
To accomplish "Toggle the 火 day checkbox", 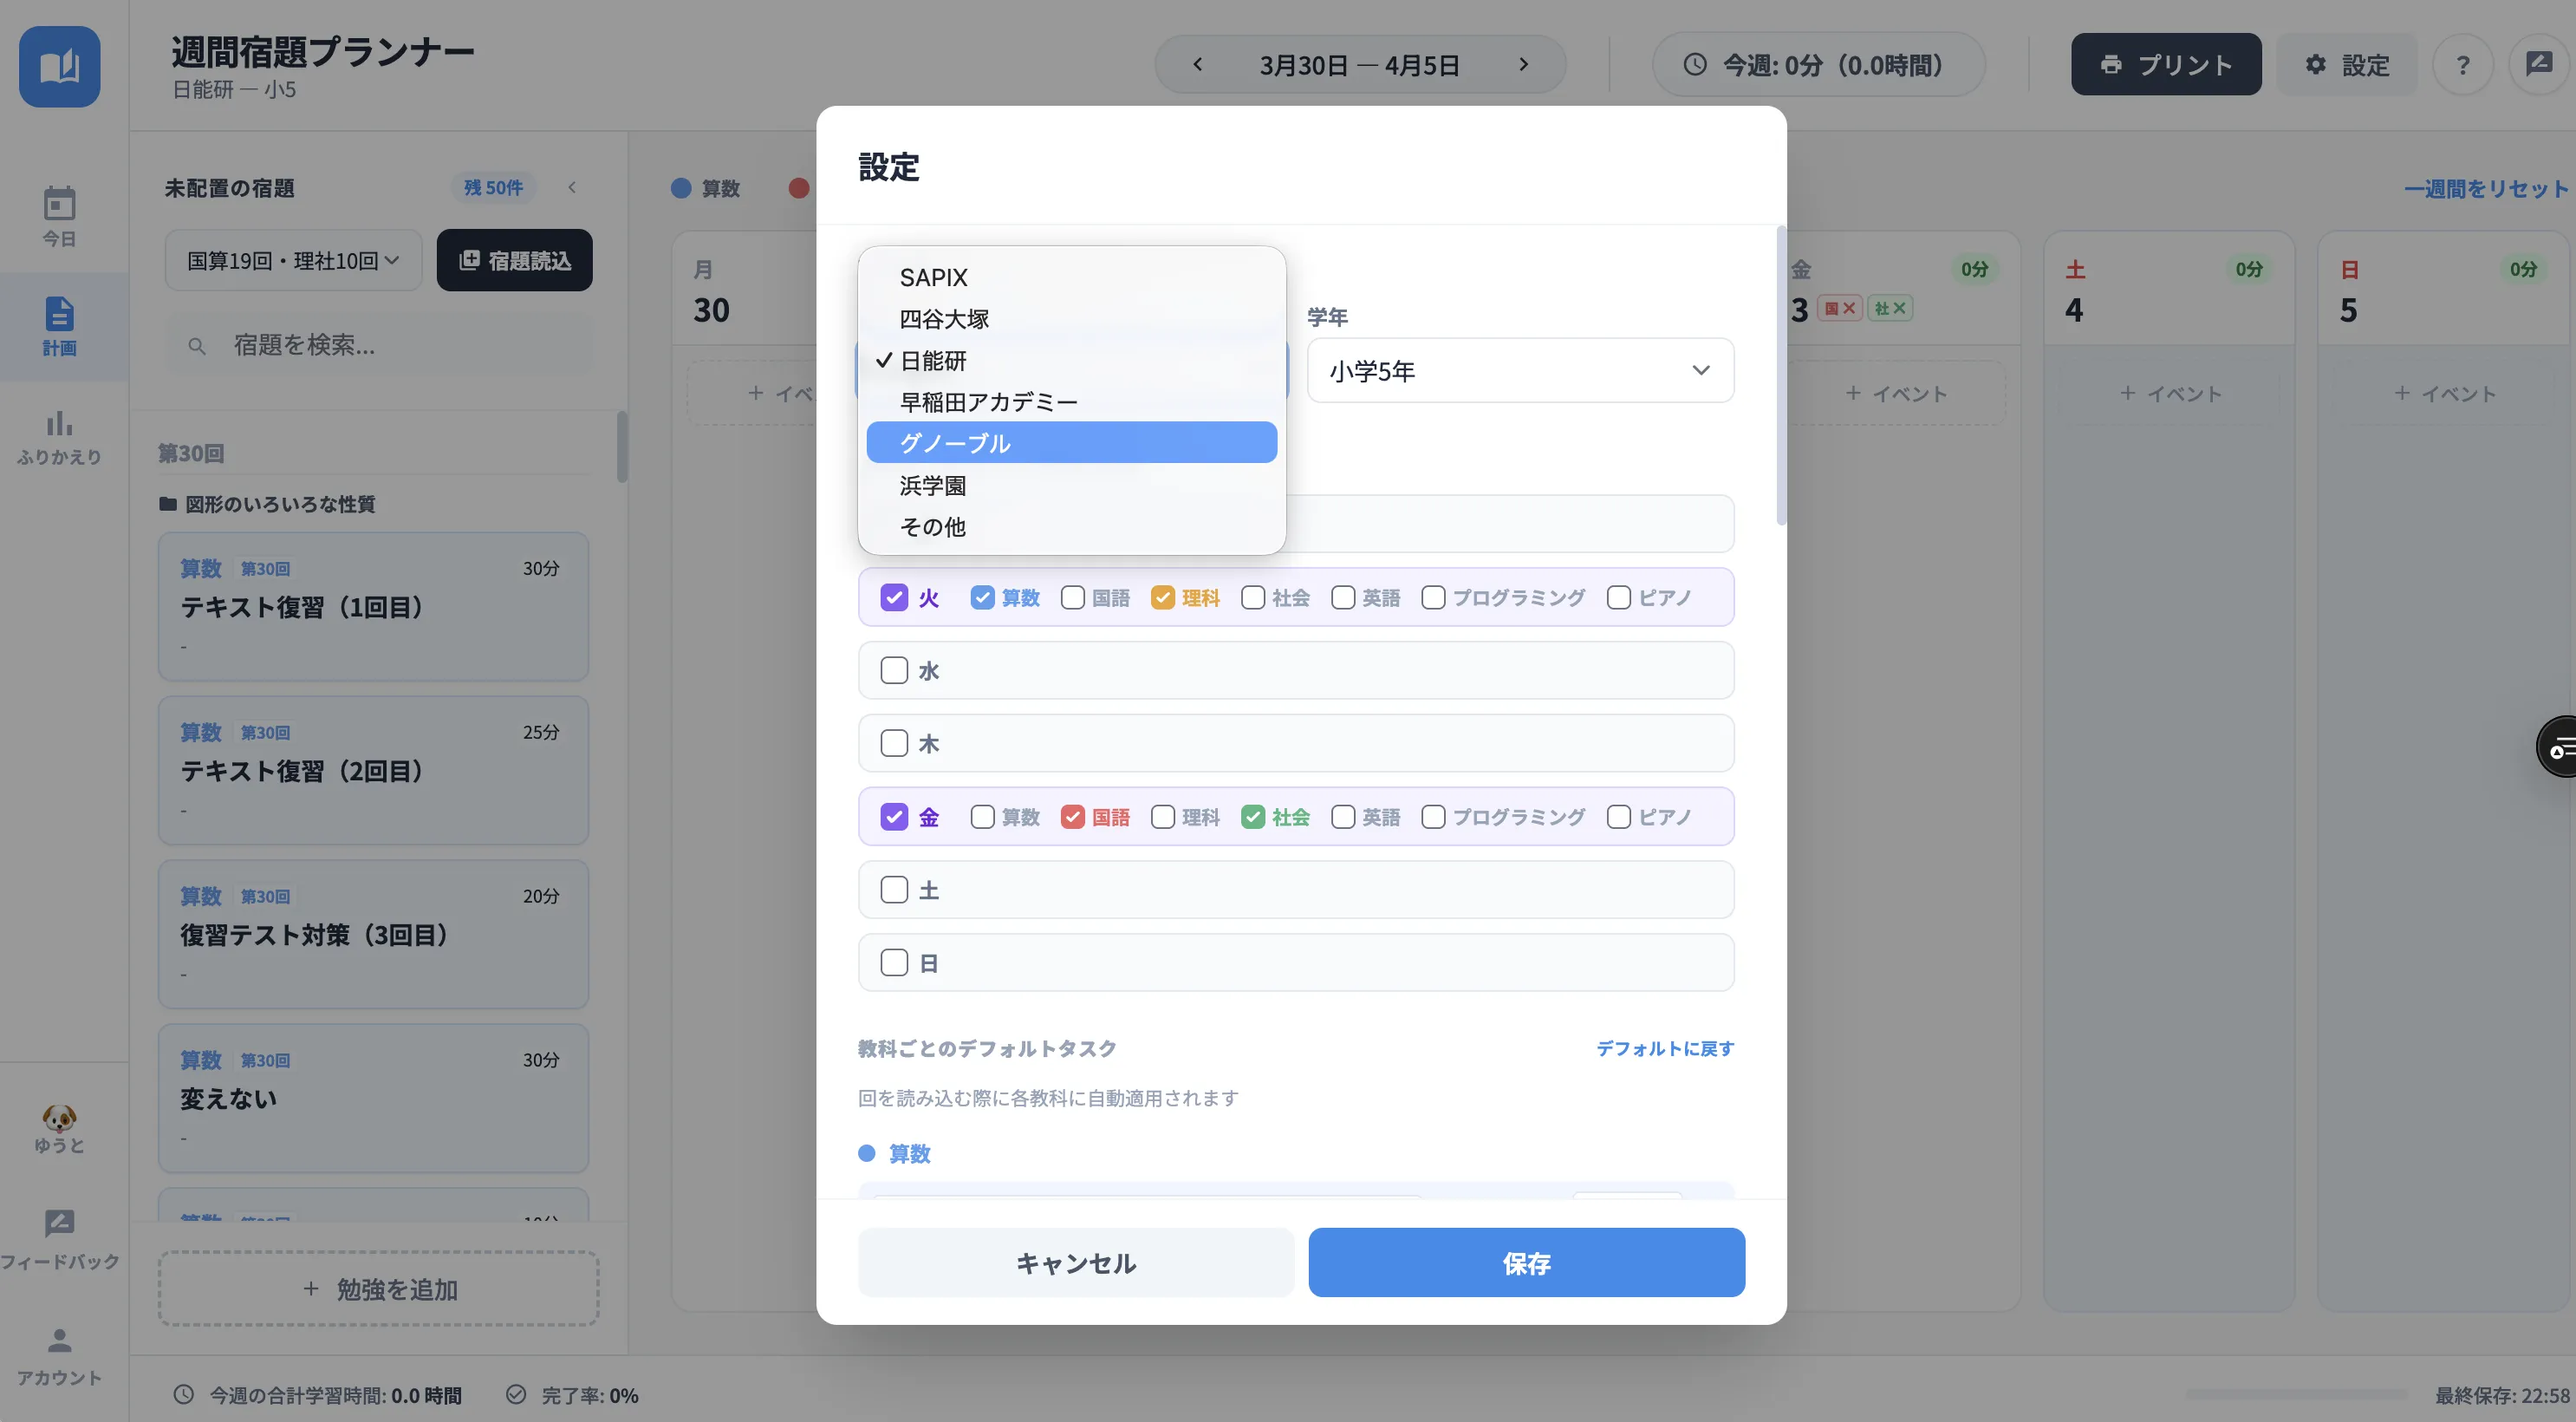I will pos(894,597).
